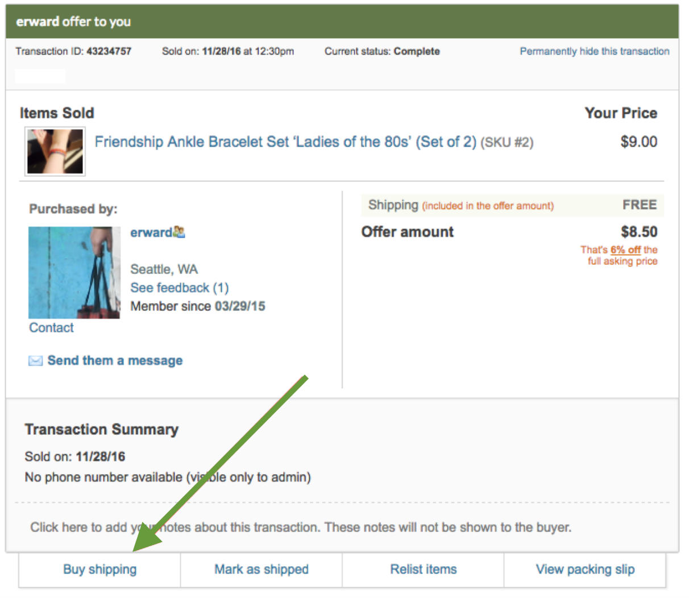Screen dimensions: 689x598
Task: Click the Sold on 11/28/16 at 12:30pm text
Action: coord(228,51)
